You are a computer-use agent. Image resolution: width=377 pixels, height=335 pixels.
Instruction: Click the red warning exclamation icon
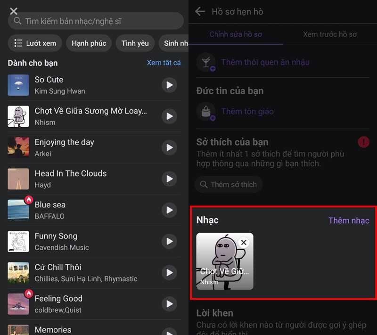(363, 142)
